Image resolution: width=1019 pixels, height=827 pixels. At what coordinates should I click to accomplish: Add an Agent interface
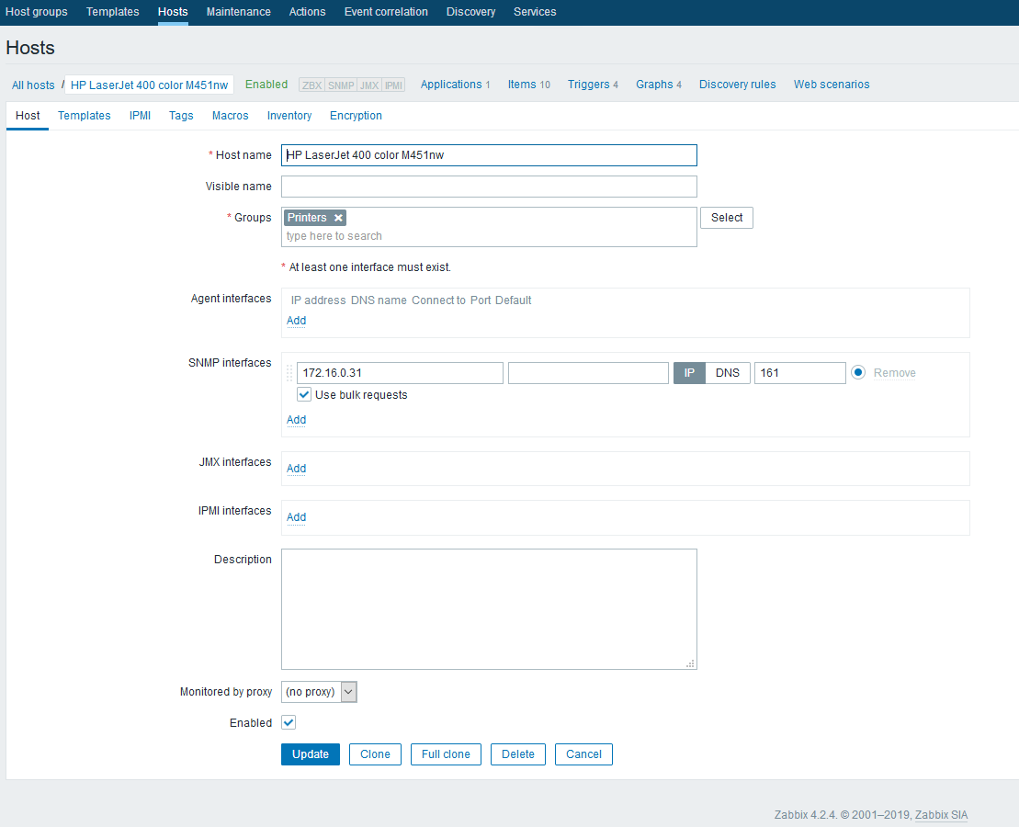point(297,321)
